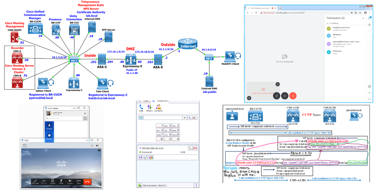End the Jabber call with red button
Viewport: 375px width, 190px height.
(x=87, y=182)
